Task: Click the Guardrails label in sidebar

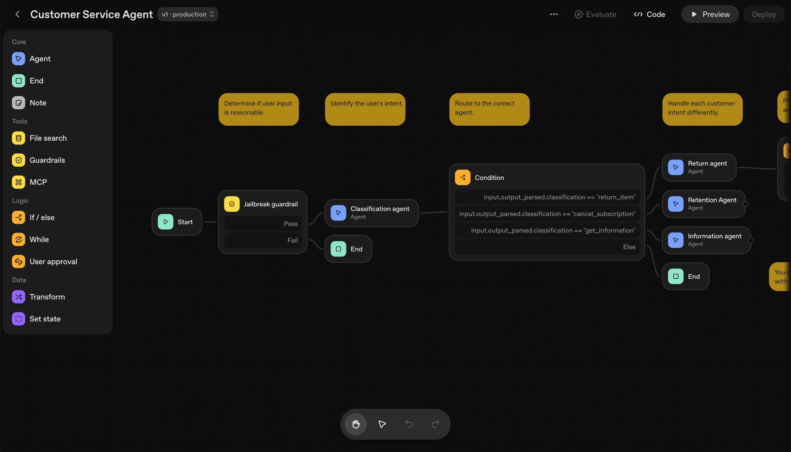Action: point(47,160)
